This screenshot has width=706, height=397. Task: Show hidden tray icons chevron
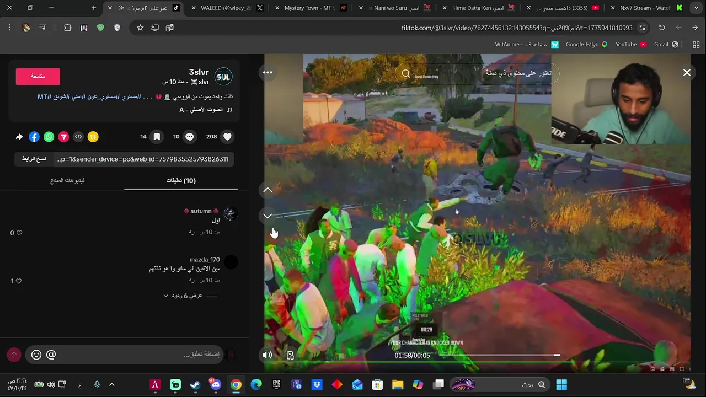coord(111,384)
